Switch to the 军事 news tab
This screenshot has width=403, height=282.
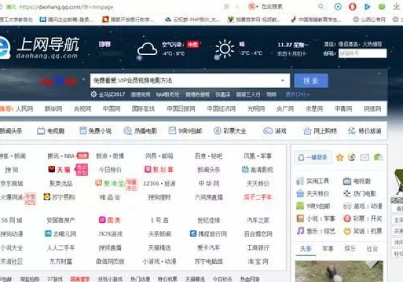tap(328, 248)
